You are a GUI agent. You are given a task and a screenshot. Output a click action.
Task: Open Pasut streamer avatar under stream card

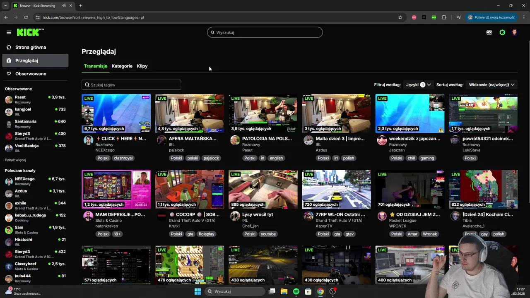[x=235, y=140]
